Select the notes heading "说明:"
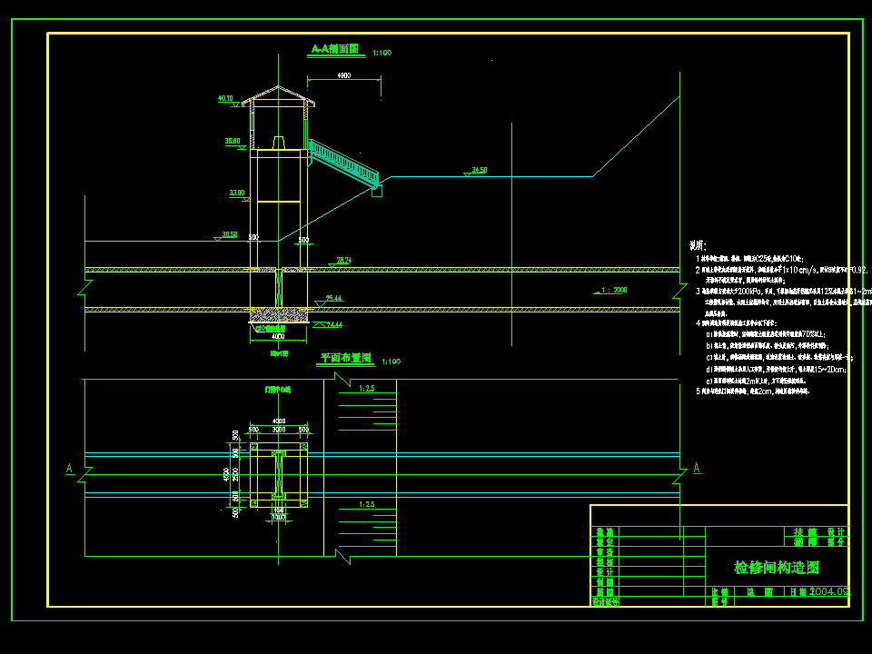 [x=698, y=245]
